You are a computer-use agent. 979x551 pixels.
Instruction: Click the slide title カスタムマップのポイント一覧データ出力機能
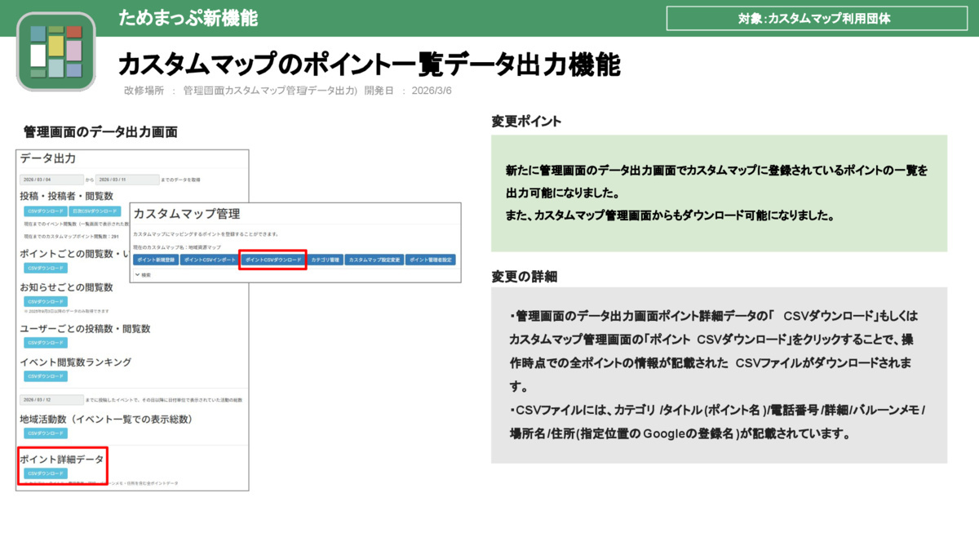(x=369, y=64)
